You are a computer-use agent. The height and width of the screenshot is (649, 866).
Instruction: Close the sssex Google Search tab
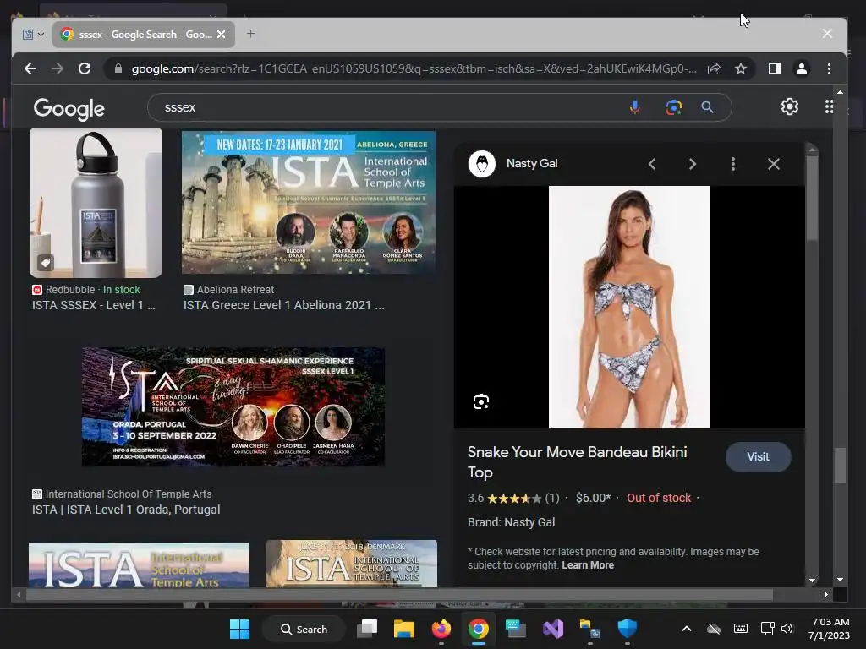[221, 34]
